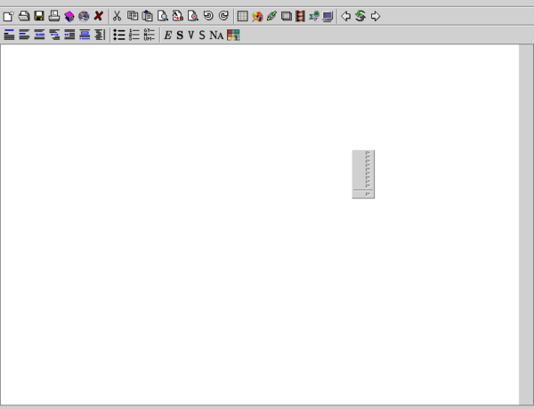This screenshot has height=409, width=534.
Task: Click the colored grid with hand icon
Action: (233, 35)
